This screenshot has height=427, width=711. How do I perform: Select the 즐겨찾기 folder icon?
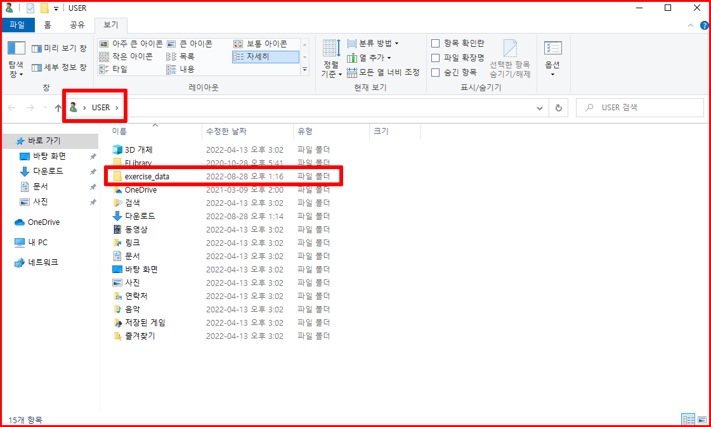(x=117, y=336)
